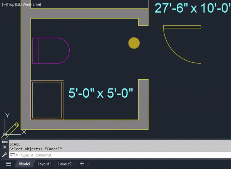
Task: Open command line customization wrench
Action: (5, 155)
